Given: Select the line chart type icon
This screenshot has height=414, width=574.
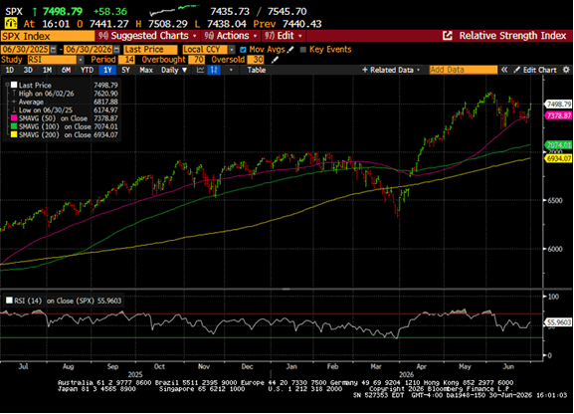Looking at the screenshot, I should 200,70.
